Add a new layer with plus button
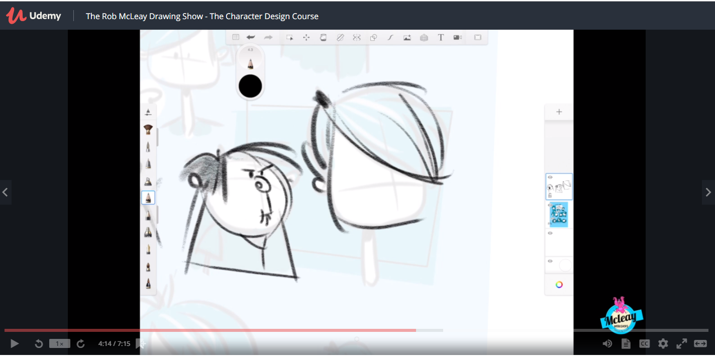This screenshot has width=715, height=356. point(559,112)
